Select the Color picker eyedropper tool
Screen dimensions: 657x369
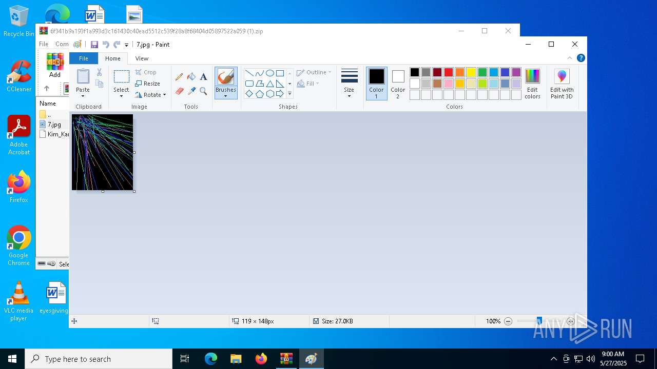(x=191, y=91)
